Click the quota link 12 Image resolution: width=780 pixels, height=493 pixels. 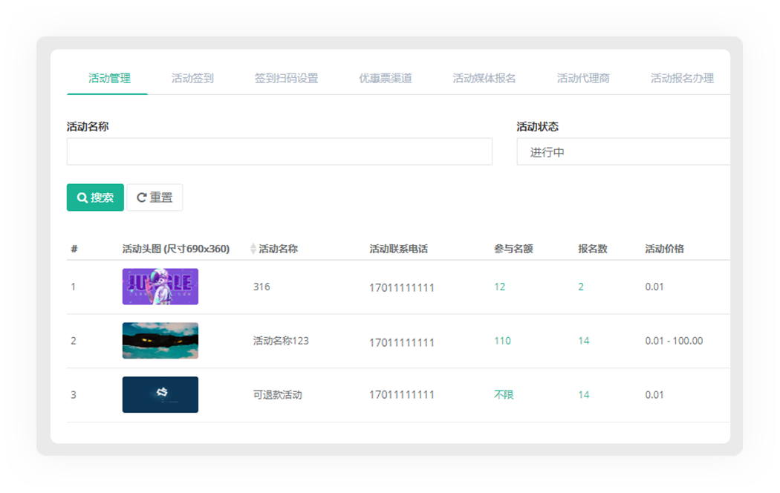pos(499,287)
